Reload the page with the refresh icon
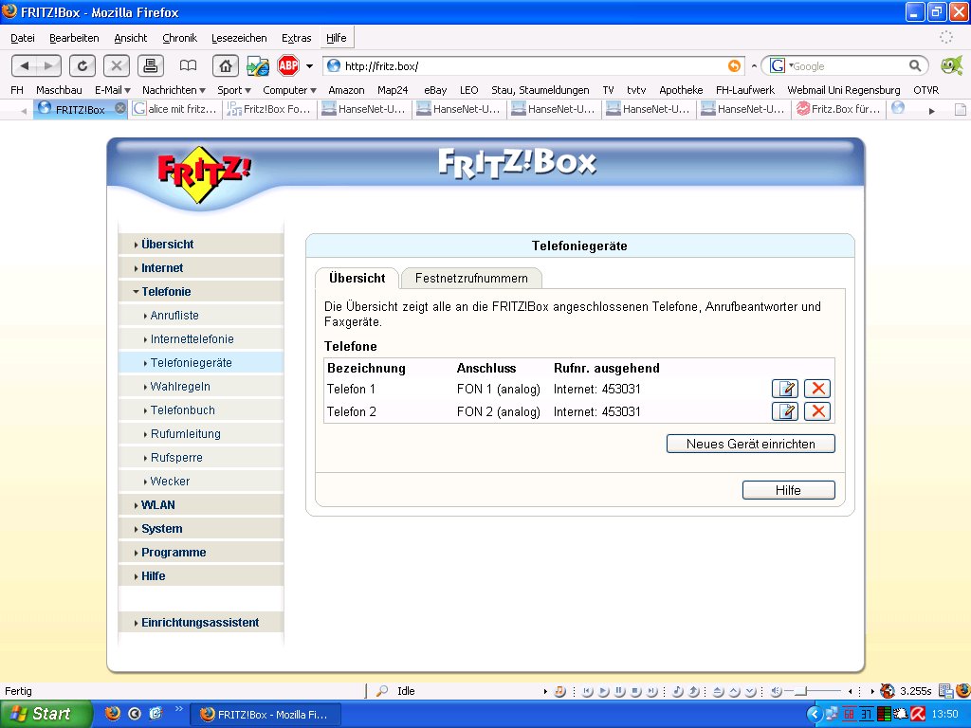 point(82,66)
